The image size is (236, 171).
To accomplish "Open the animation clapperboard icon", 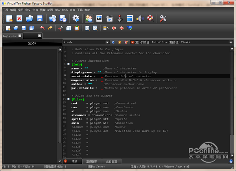I will pyautogui.click(x=110, y=18).
